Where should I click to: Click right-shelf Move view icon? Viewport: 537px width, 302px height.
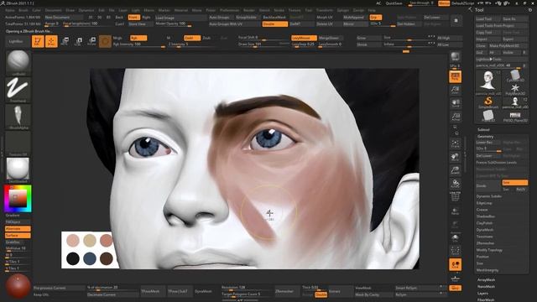tap(455, 157)
